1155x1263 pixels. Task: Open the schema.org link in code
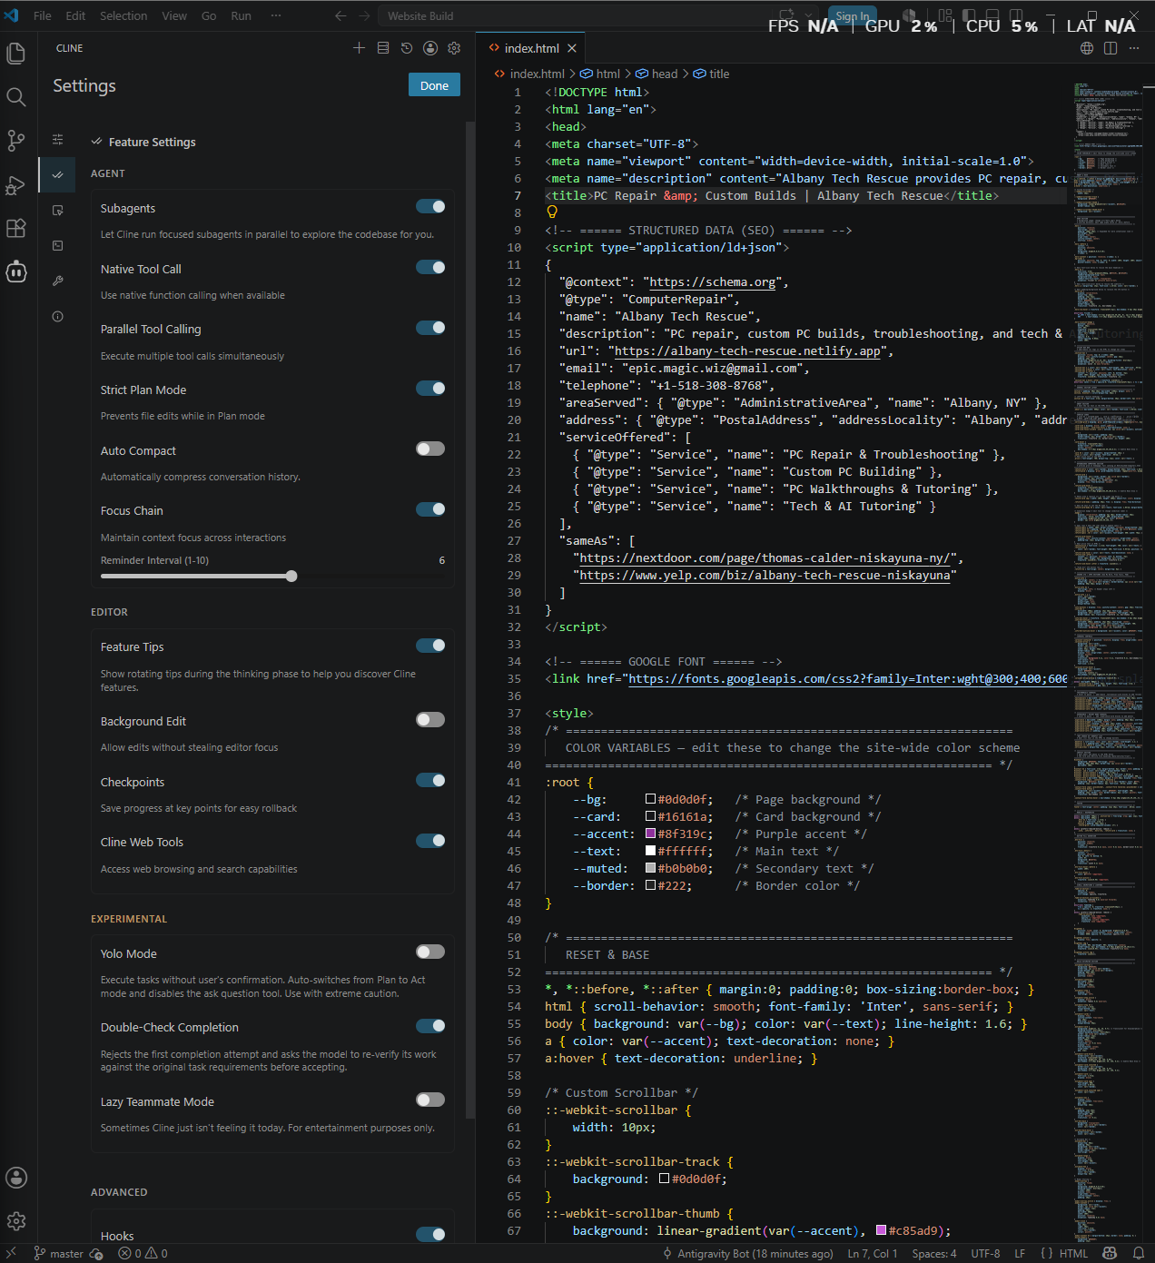[713, 282]
